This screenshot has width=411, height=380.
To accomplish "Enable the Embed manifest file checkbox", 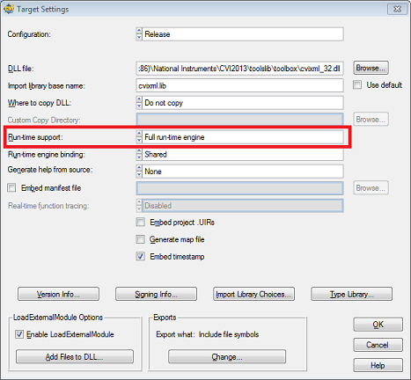I will tap(11, 188).
